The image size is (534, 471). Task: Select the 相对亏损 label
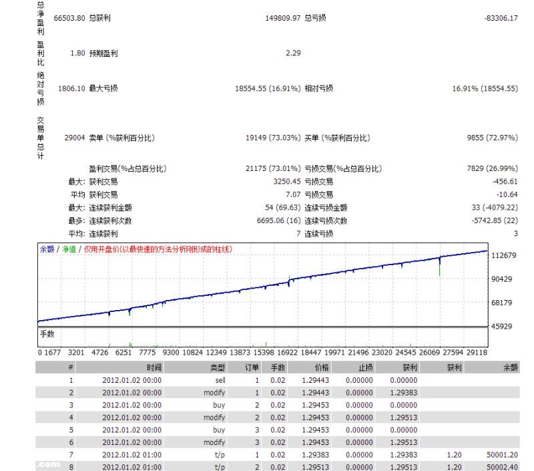(319, 89)
